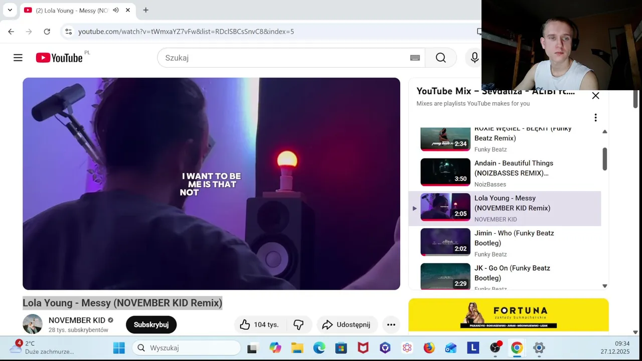The image size is (642, 361).
Task: Click the search magnifier button
Action: point(440,58)
